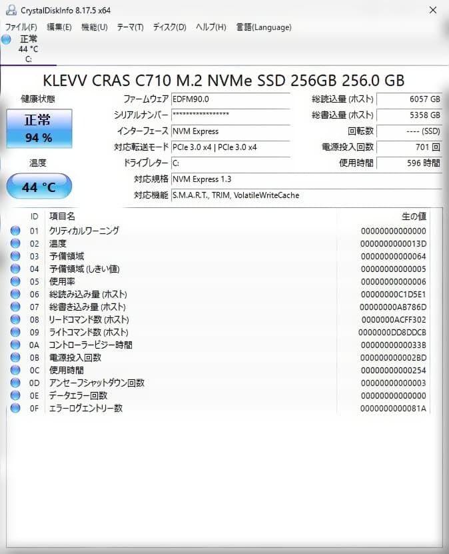This screenshot has width=449, height=554.
Task: Click raw value 0000000DD8DDCB
Action: (x=392, y=333)
